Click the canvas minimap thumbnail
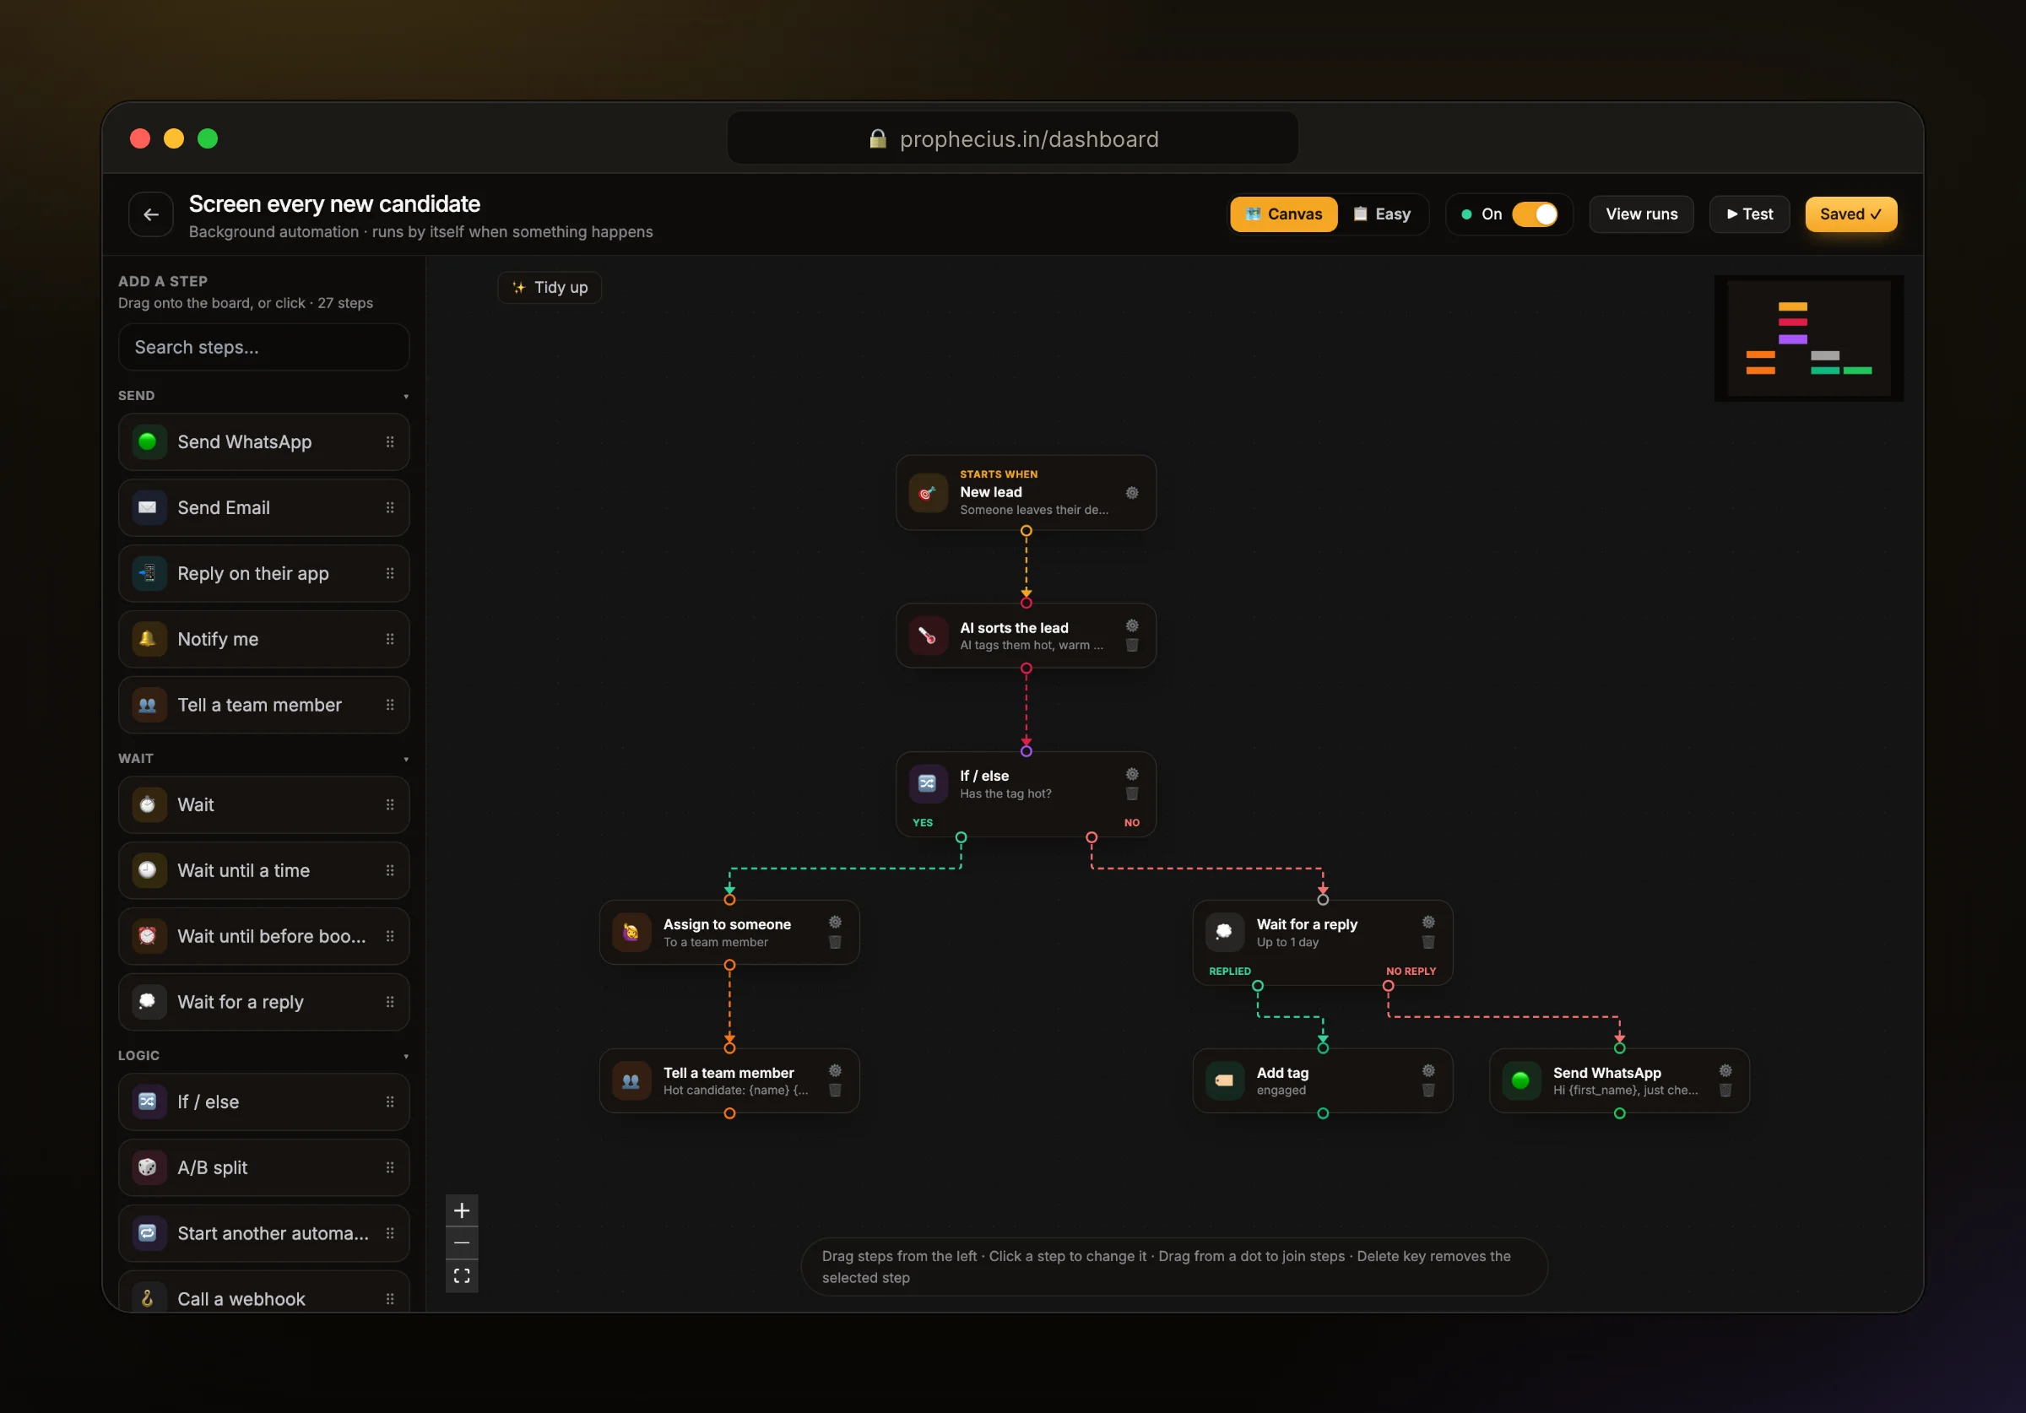Screen dimensions: 2026x1413 [1809, 339]
